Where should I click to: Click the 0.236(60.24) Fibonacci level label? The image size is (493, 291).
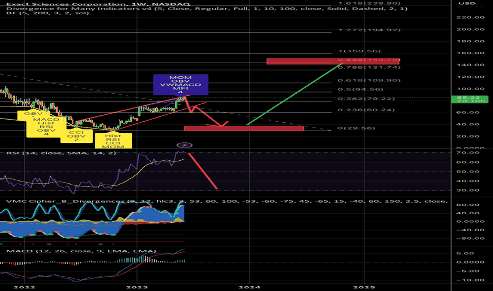tap(366, 110)
